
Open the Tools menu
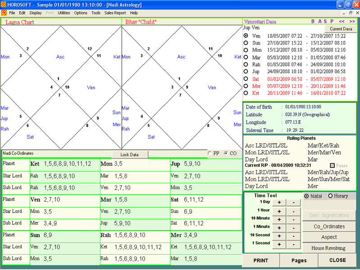96,13
